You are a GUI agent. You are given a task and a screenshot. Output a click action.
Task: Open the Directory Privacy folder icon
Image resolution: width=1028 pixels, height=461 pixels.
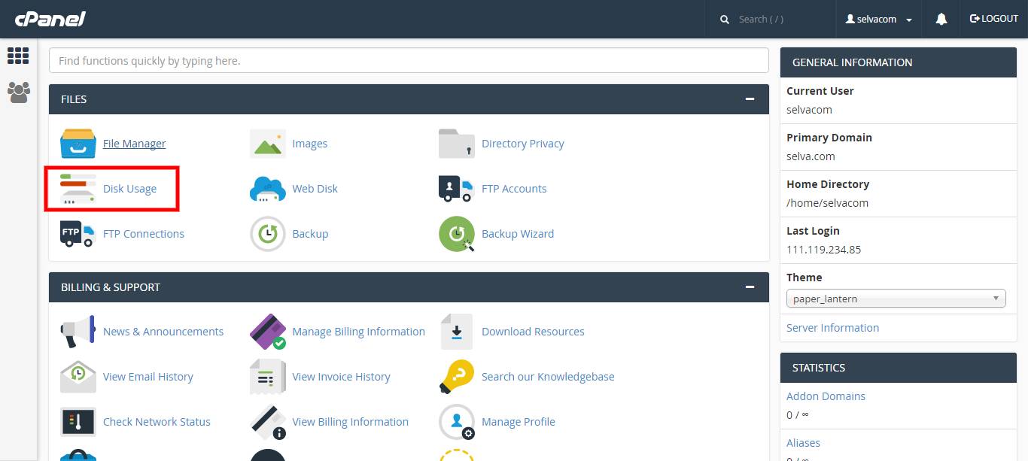point(457,144)
